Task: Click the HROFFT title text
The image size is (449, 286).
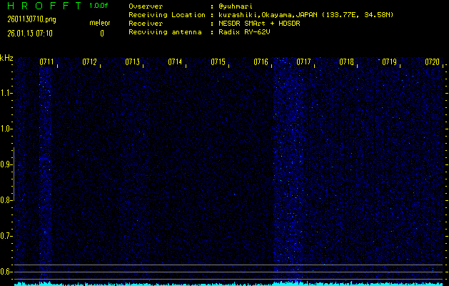Action: [44, 6]
